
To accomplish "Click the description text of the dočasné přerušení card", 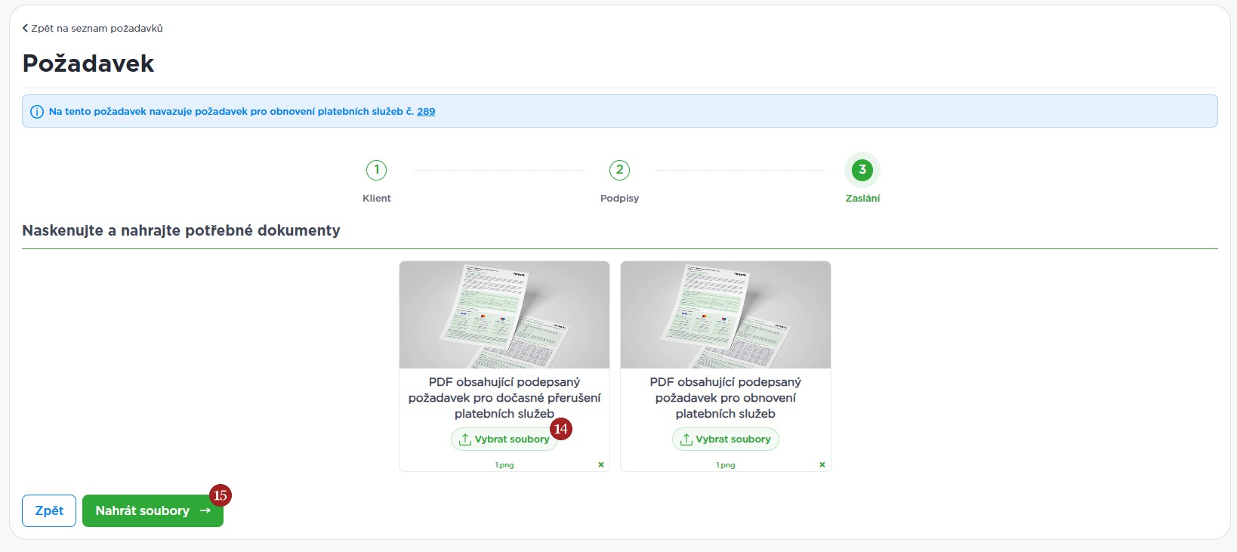I will click(504, 398).
